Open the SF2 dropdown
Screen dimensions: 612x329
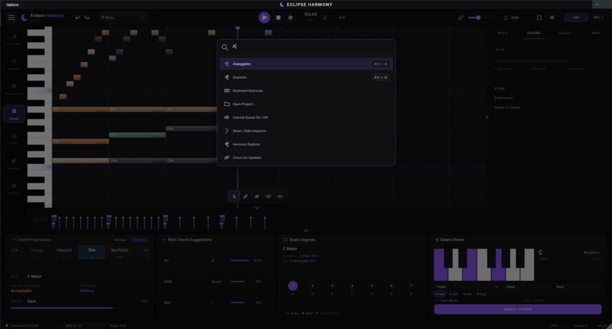(x=598, y=18)
